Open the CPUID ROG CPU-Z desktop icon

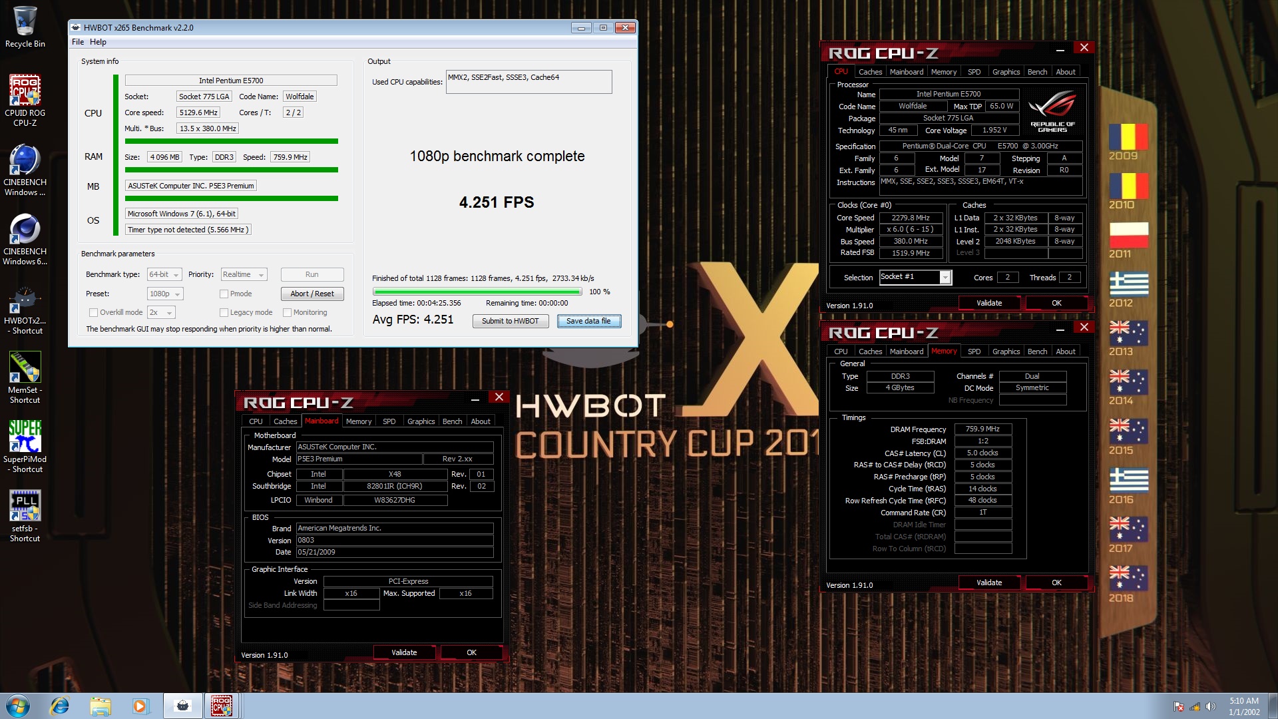pos(25,100)
